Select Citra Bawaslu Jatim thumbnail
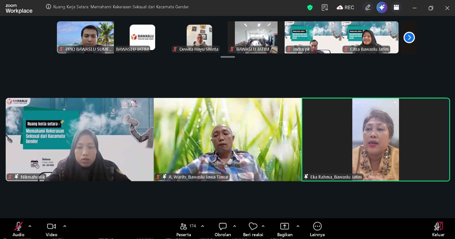455x239 pixels. pyautogui.click(x=370, y=37)
